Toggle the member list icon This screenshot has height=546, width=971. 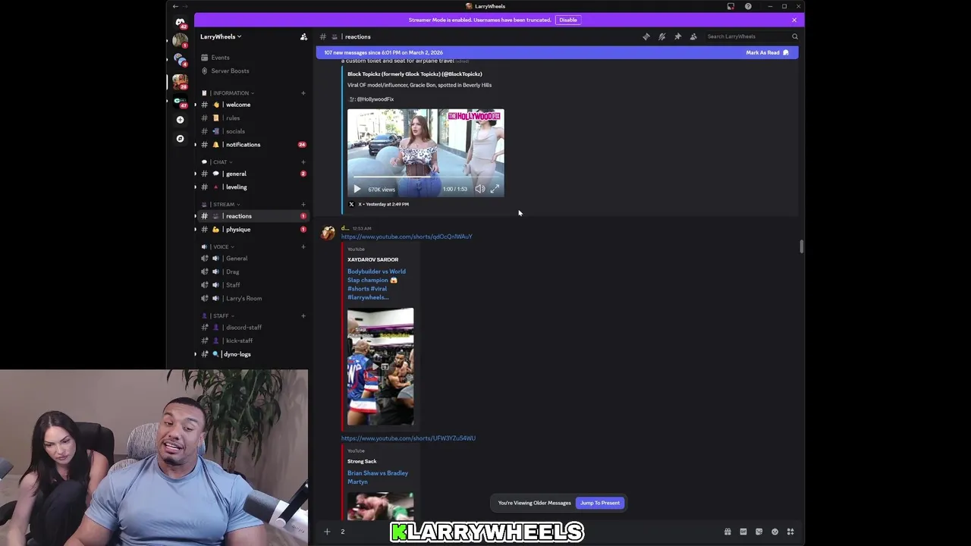pyautogui.click(x=693, y=36)
